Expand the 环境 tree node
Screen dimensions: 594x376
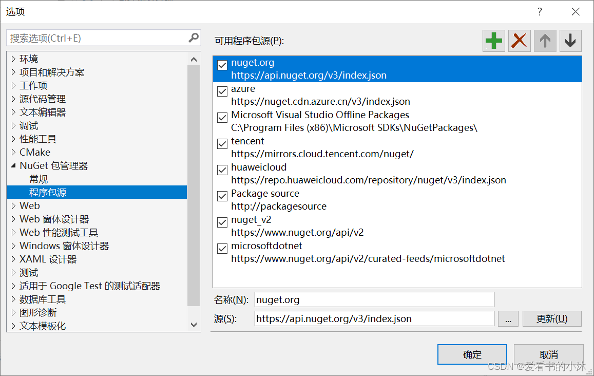(13, 59)
